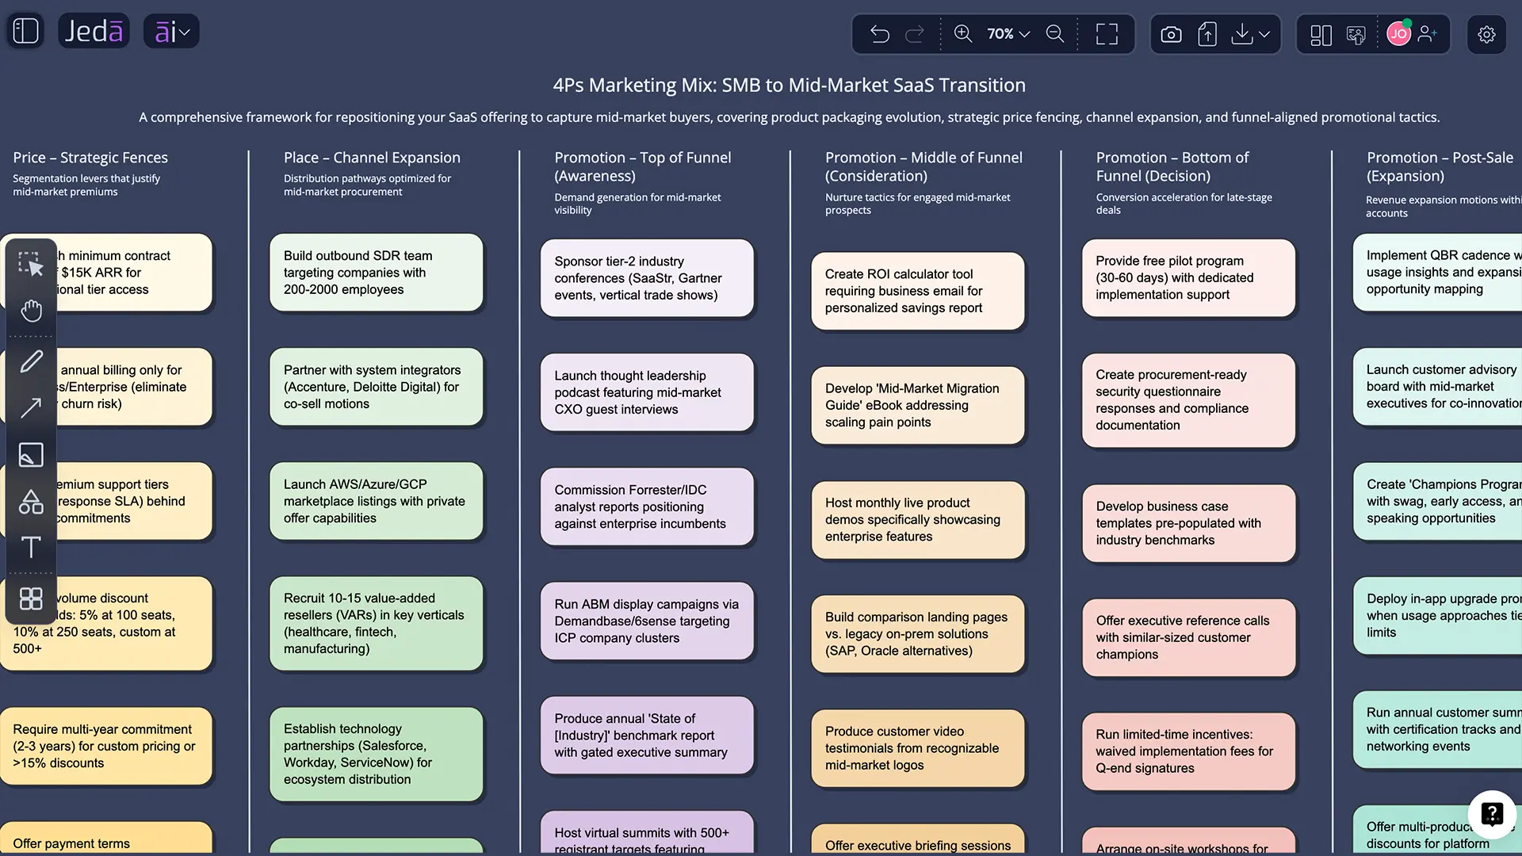Select the 'Create ROI calculator tool' card
The height and width of the screenshot is (856, 1522).
click(x=918, y=291)
